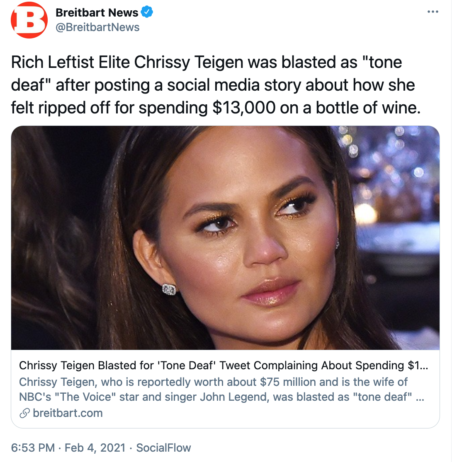Click the words 'Rich Leftist Elite' in tweet

coord(70,63)
